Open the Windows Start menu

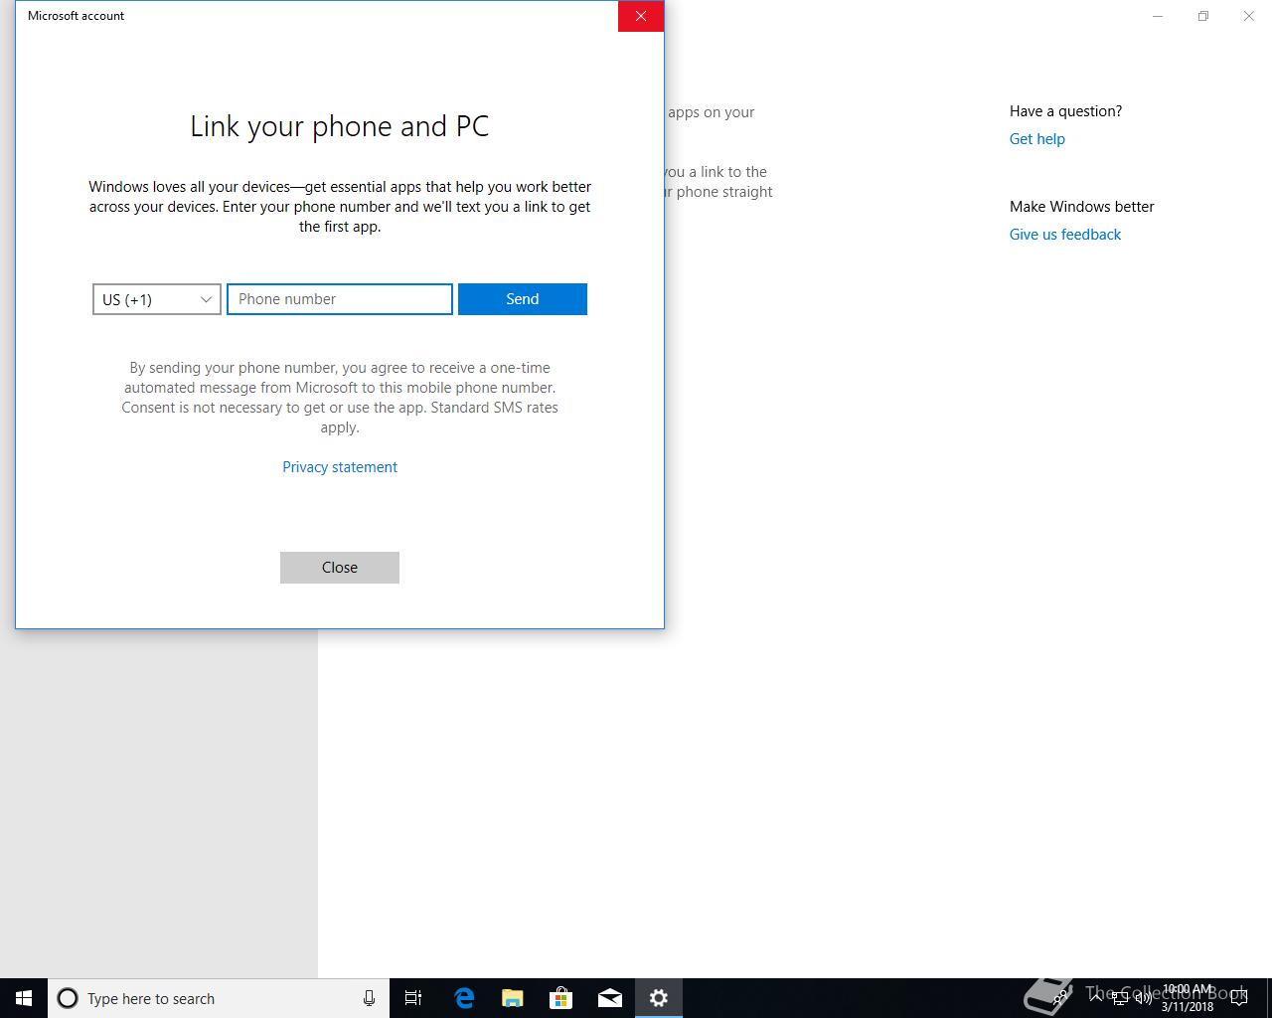pos(24,998)
